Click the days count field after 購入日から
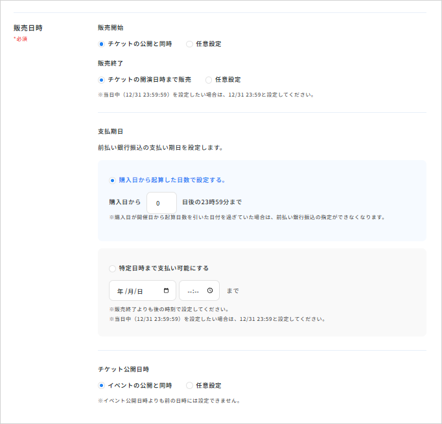The width and height of the screenshot is (442, 424). [x=161, y=203]
